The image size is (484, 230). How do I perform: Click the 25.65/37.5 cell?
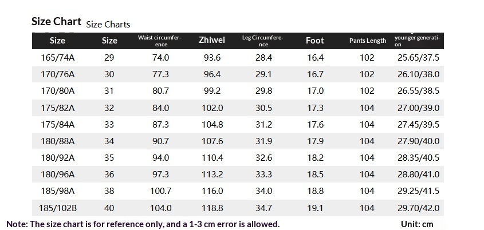click(x=418, y=58)
